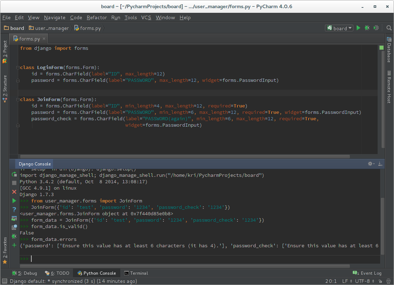Image resolution: width=394 pixels, height=285 pixels.
Task: Open the Edit menu
Action: tap(19, 18)
